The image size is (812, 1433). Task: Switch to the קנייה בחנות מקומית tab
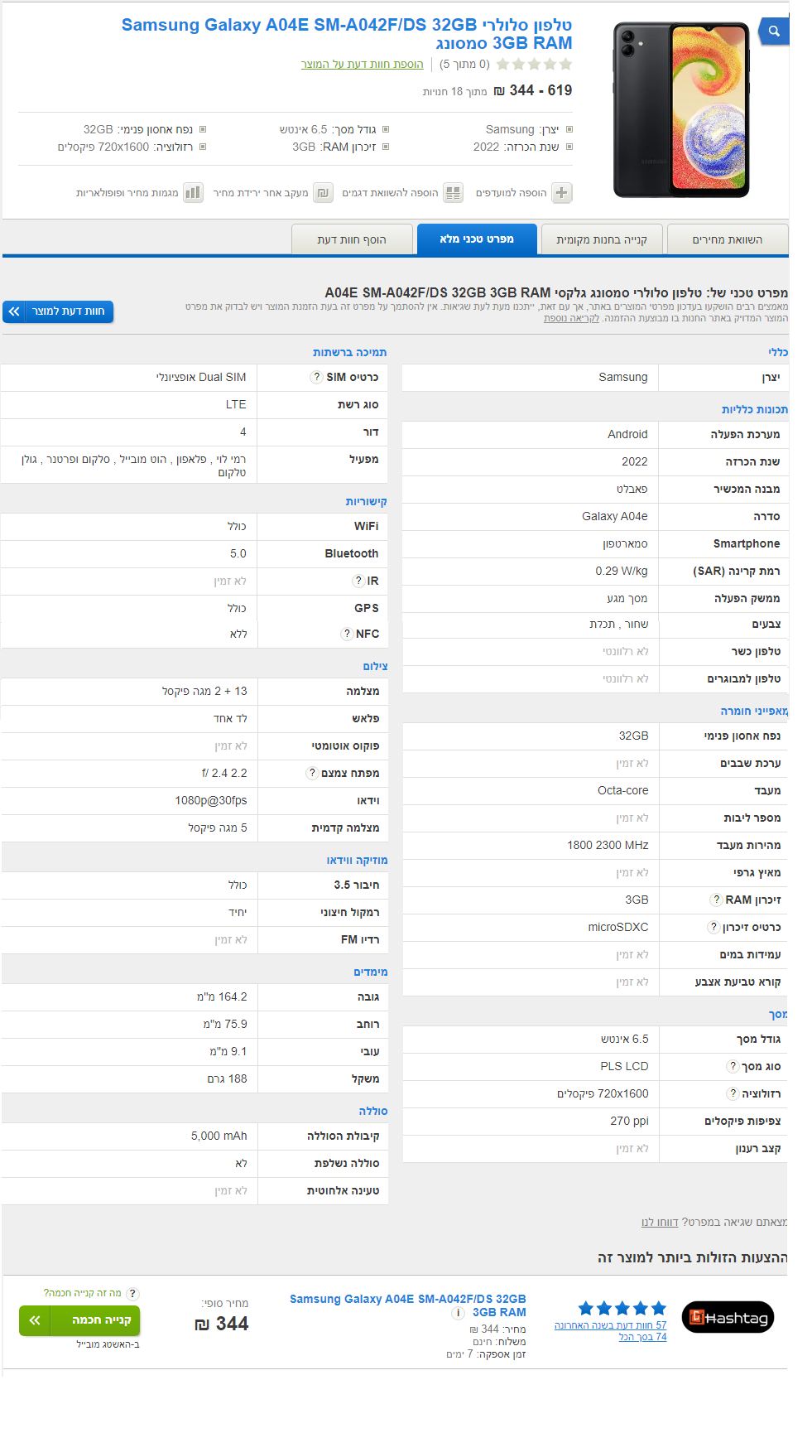tap(602, 239)
